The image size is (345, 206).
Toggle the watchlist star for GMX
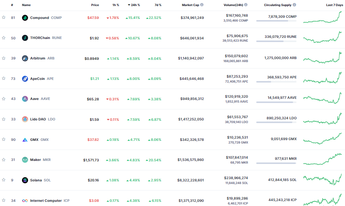pos(4,139)
